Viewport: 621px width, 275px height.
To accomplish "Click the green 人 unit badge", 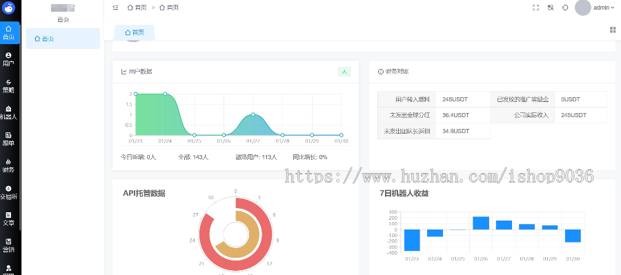I will coord(344,72).
